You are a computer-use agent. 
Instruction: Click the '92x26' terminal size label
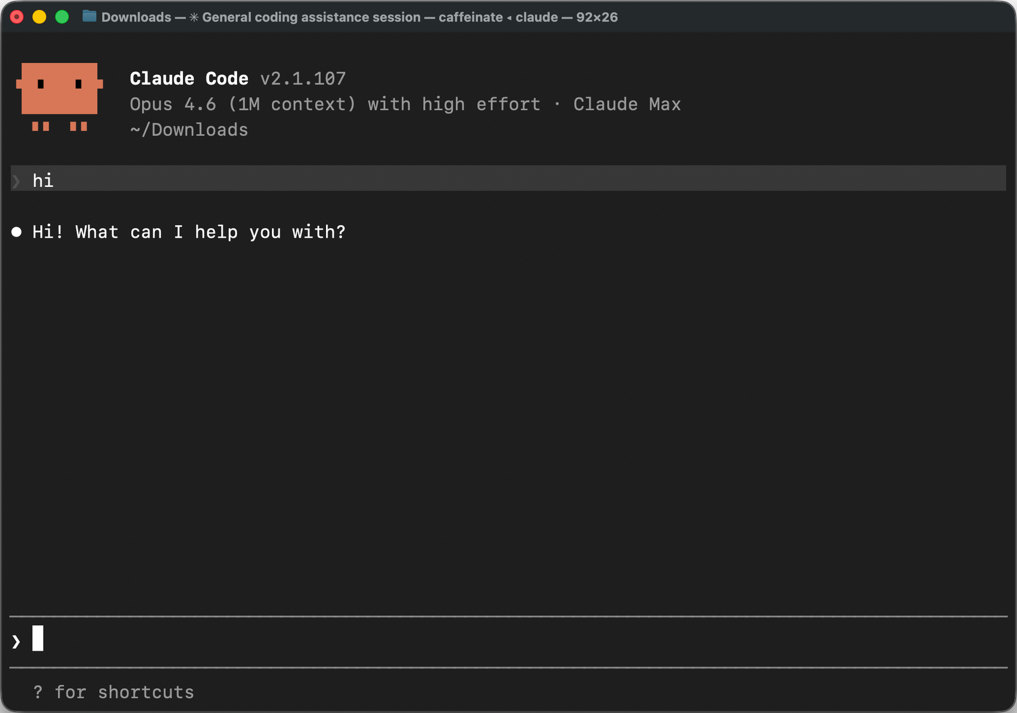(x=596, y=17)
